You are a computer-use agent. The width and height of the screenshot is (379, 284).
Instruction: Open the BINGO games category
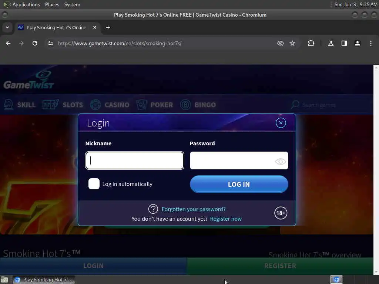click(x=198, y=105)
